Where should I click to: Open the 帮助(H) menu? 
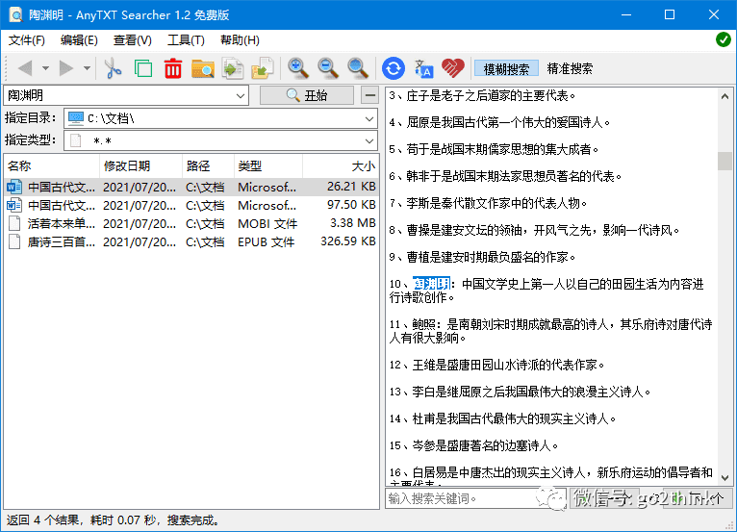click(x=240, y=40)
